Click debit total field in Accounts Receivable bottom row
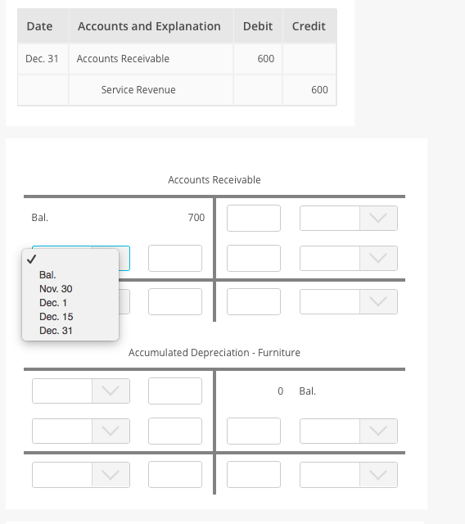 (175, 302)
